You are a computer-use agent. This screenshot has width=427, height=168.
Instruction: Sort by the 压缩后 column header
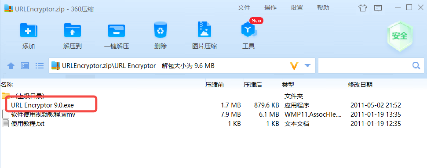(253, 85)
